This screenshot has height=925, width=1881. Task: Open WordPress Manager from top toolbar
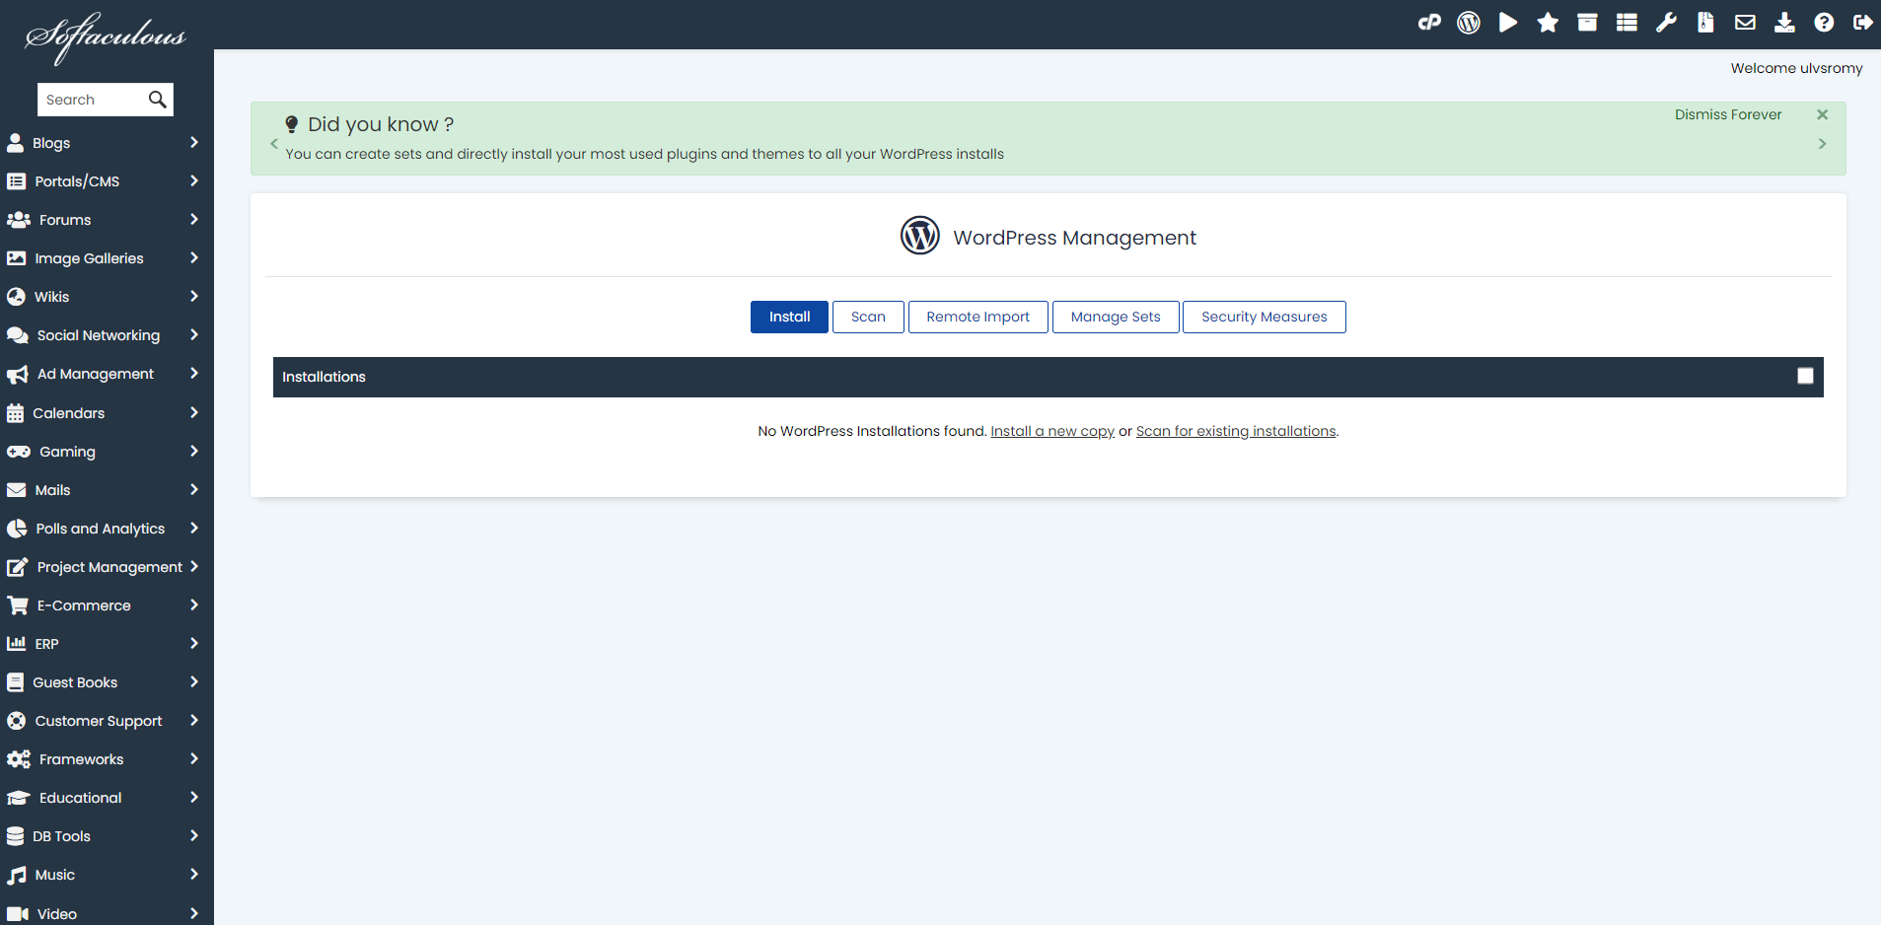1469,22
